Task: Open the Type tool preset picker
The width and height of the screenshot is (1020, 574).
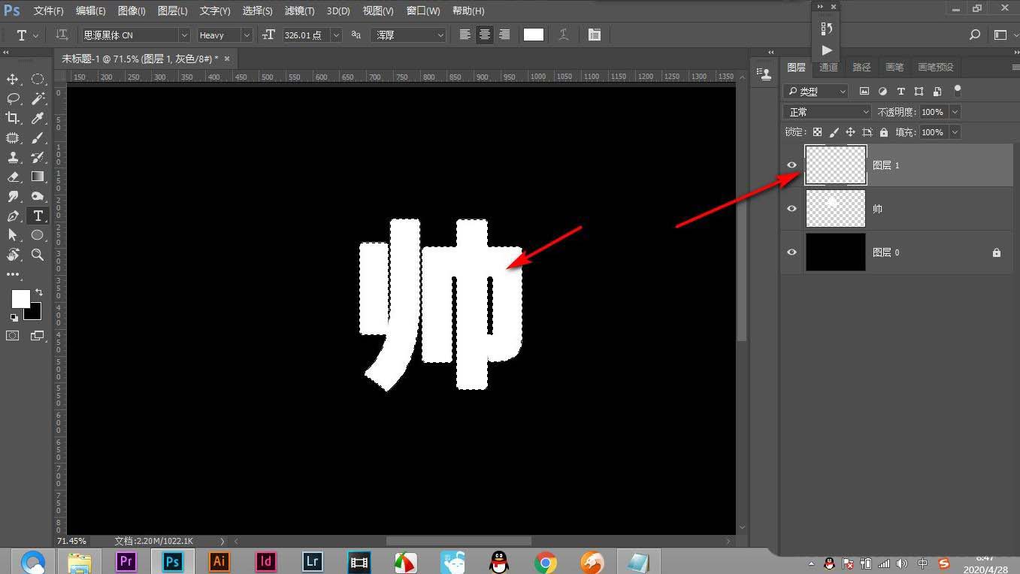Action: coord(27,35)
